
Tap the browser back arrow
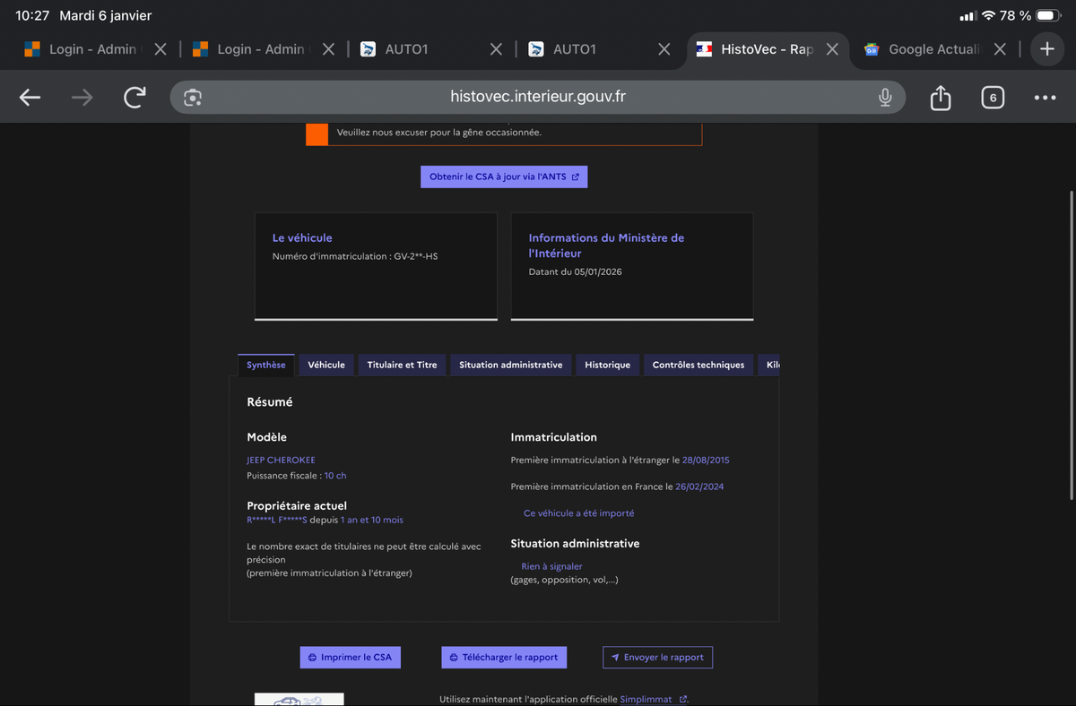30,98
